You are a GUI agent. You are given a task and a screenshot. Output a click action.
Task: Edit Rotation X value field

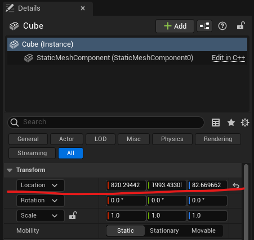(126, 201)
